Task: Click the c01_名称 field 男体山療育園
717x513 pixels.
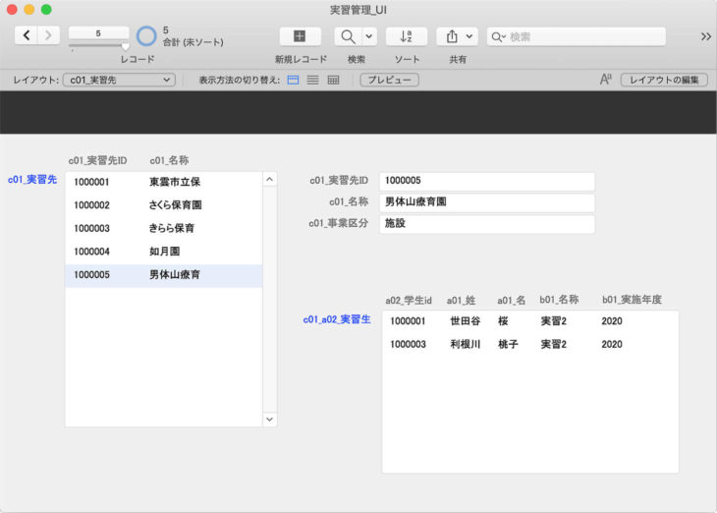Action: click(486, 202)
